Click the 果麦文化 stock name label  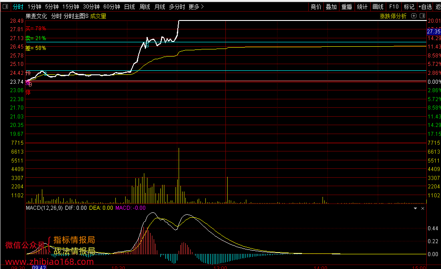(36, 16)
